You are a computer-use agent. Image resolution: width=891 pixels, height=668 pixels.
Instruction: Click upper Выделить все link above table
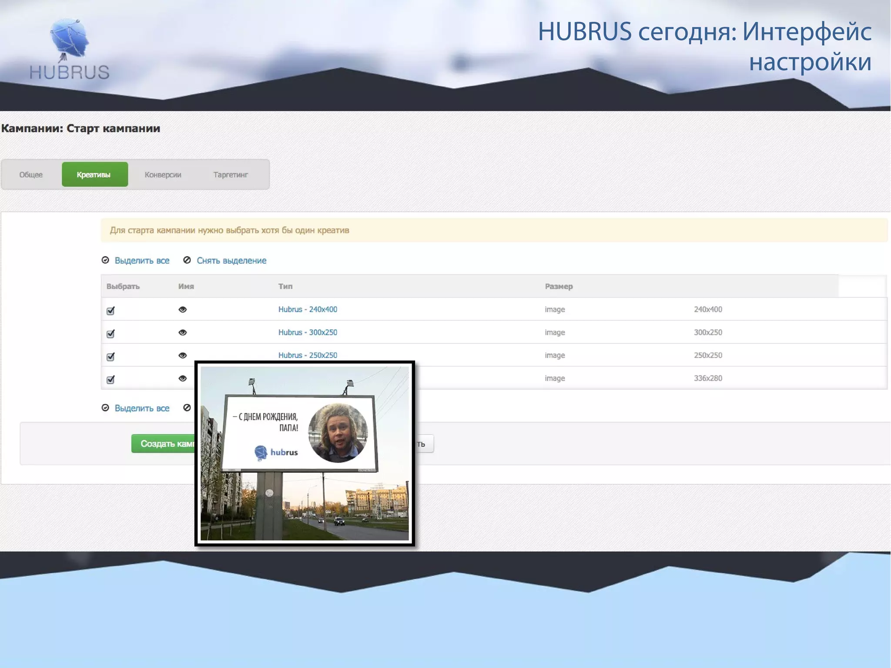tap(142, 260)
